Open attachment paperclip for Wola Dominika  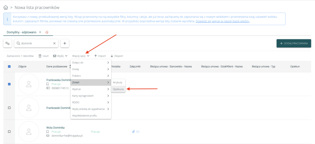134,132
